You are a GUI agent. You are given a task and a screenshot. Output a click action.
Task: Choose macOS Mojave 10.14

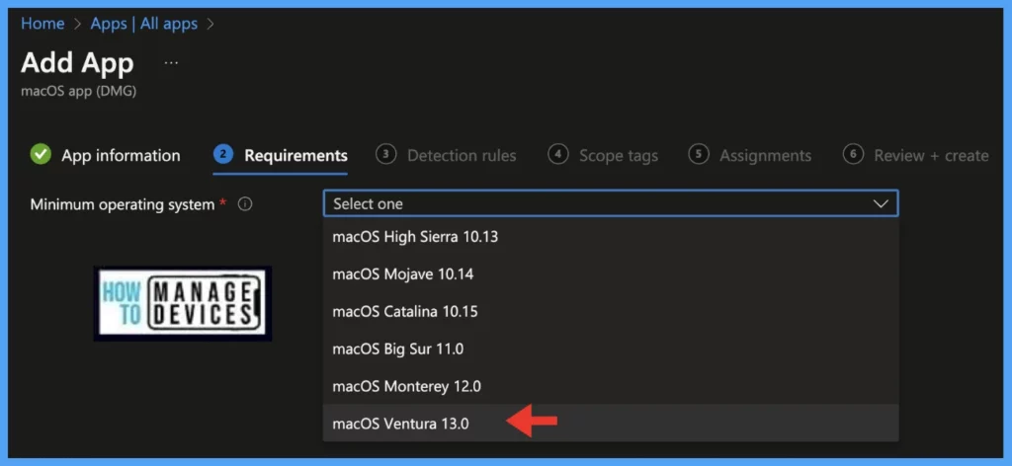click(611, 273)
